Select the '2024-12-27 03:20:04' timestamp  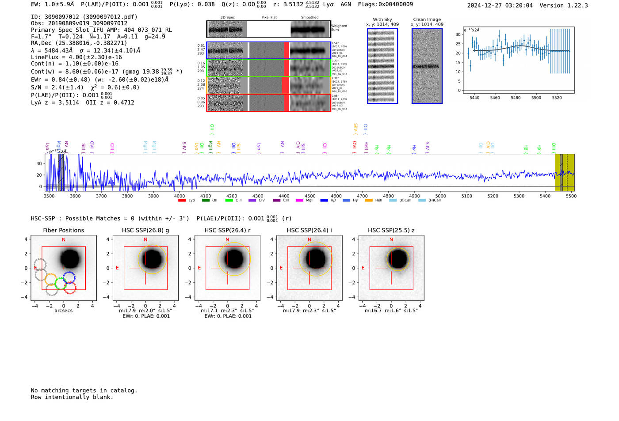point(500,6)
